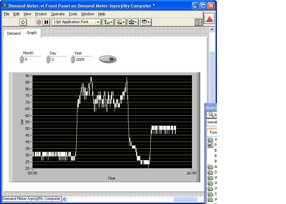Click the front panel horizontal scrollbar left arrow
Screen dimensions: 286x204
(64, 199)
